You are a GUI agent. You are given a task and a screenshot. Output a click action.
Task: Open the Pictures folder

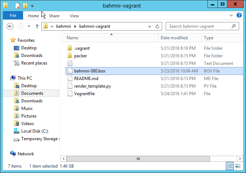click(29, 116)
